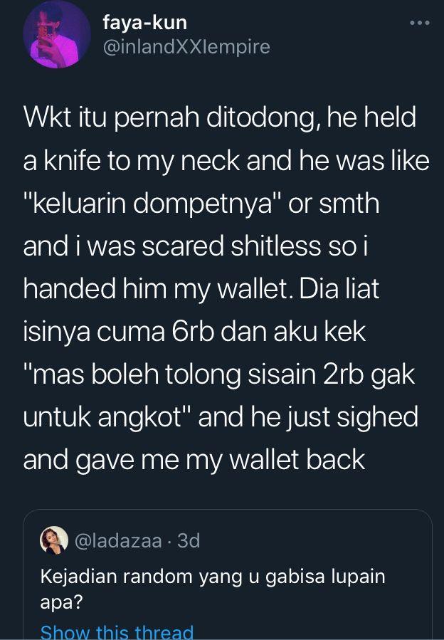Viewport: 444px width, 640px height.
Task: Click tweet line 'handed him my wallet. Dia liat'
Action: (x=201, y=289)
